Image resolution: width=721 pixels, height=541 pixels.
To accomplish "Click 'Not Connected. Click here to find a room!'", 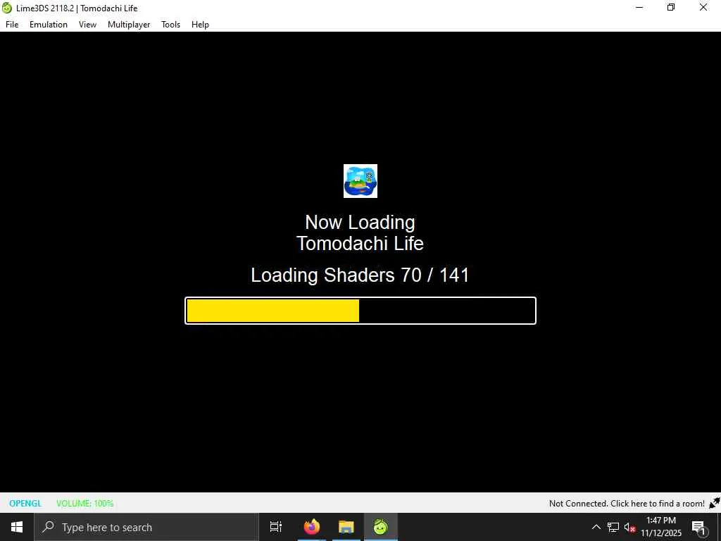I will pos(627,503).
